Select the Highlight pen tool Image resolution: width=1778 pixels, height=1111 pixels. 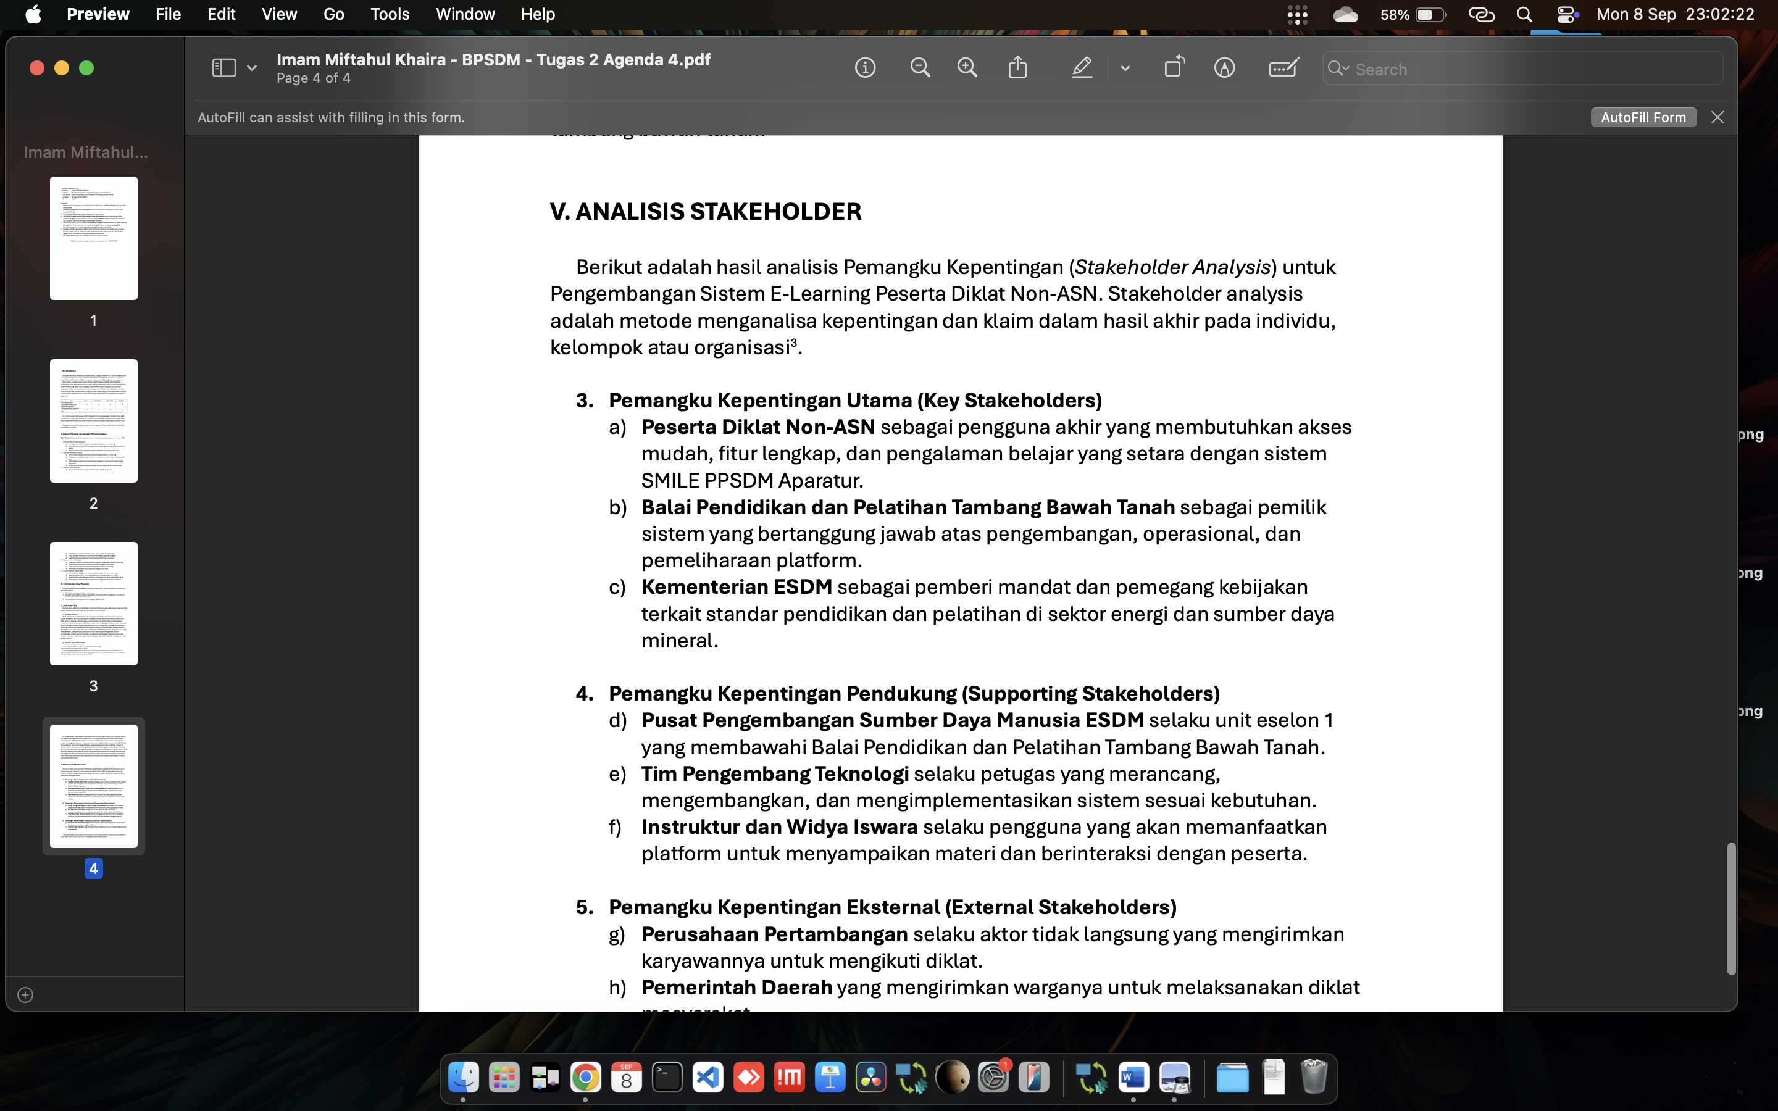click(1082, 69)
